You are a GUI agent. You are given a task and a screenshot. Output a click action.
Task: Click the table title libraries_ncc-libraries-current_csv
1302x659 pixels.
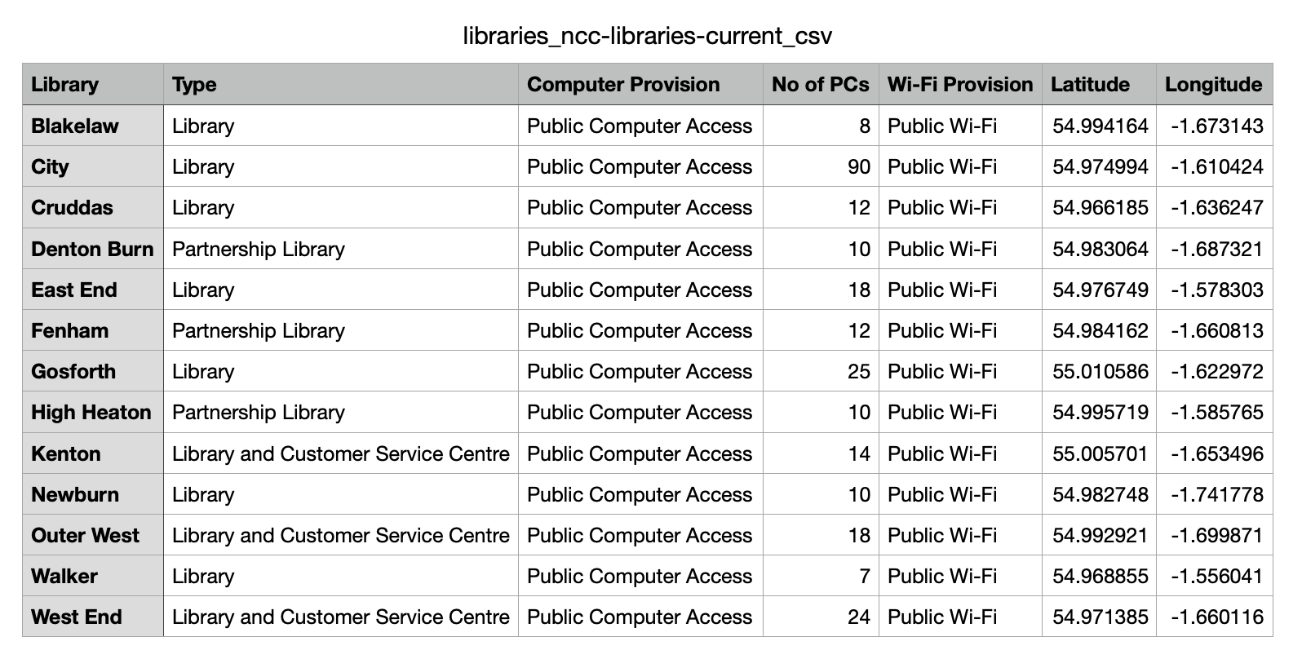648,36
